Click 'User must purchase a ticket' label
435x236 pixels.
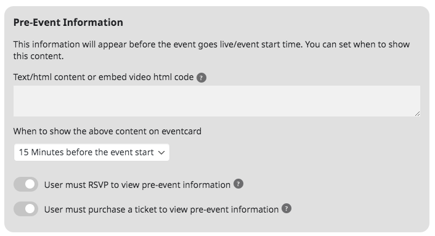(x=161, y=210)
